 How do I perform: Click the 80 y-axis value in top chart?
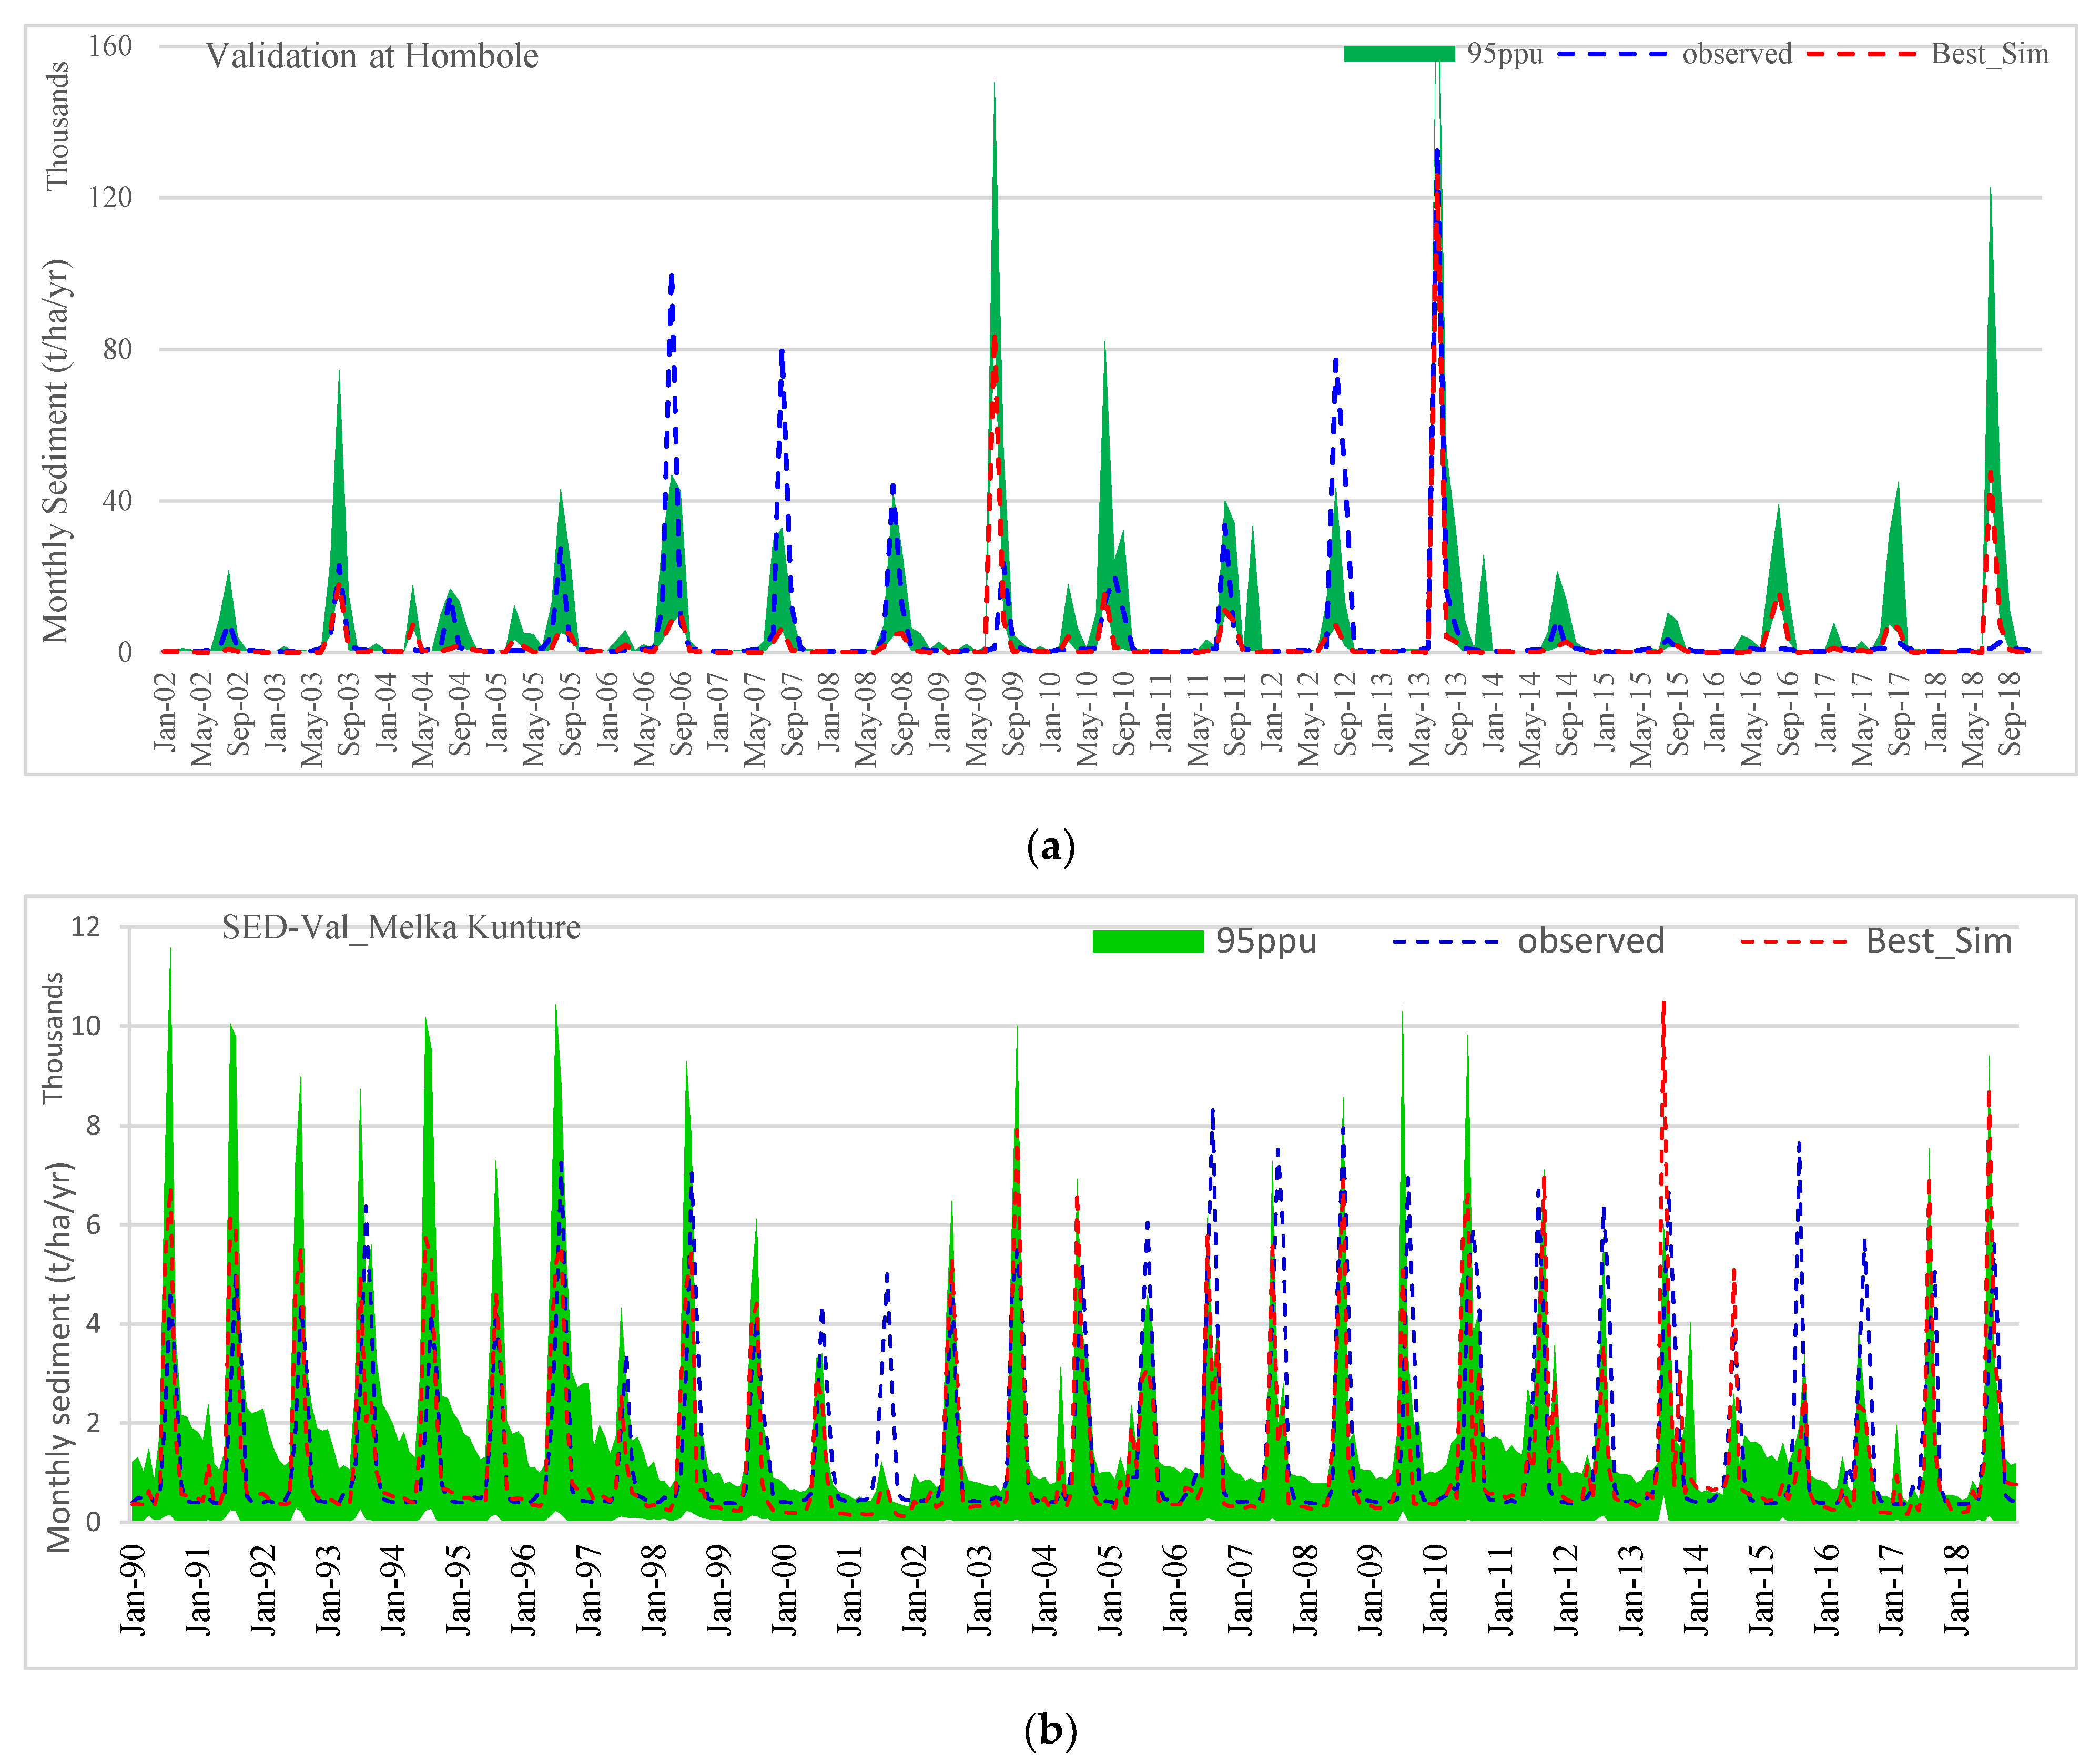pos(117,349)
